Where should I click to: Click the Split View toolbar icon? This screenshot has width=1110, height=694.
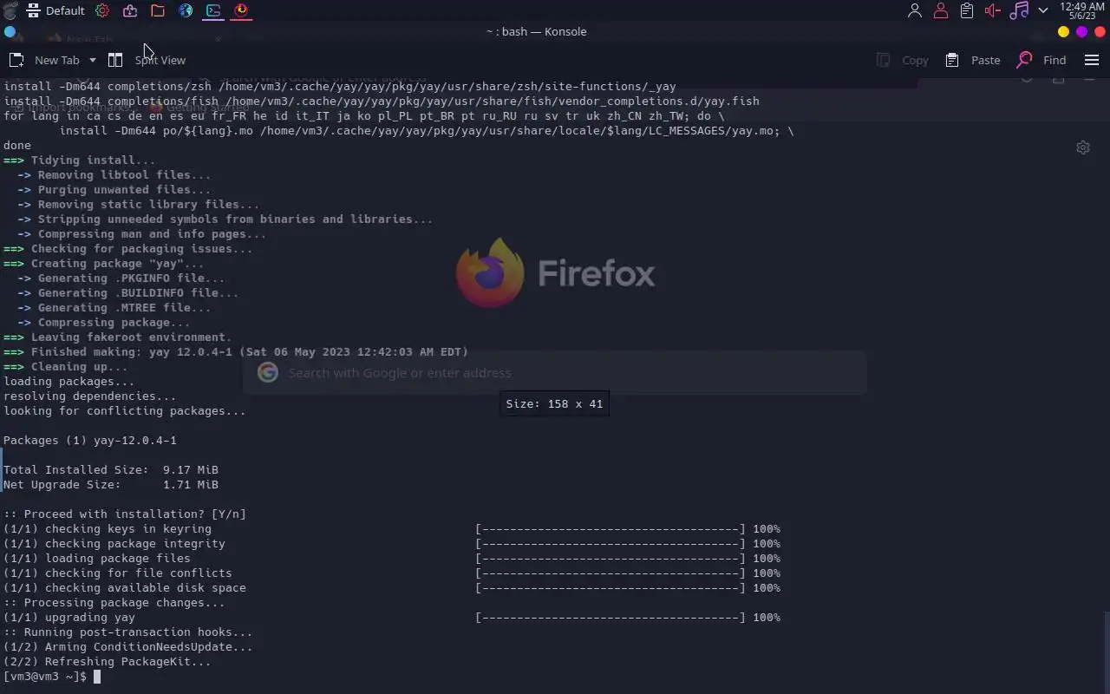[x=115, y=60]
